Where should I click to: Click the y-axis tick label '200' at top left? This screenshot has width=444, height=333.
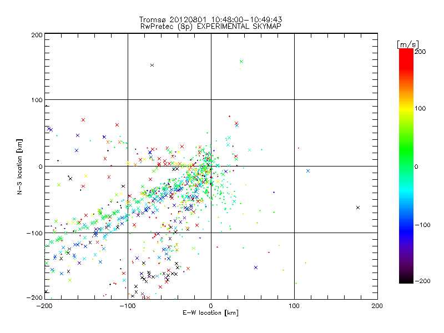37,35
